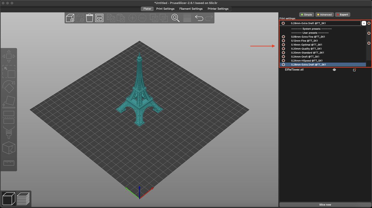Click the Arrange objects icon

pyautogui.click(x=99, y=18)
